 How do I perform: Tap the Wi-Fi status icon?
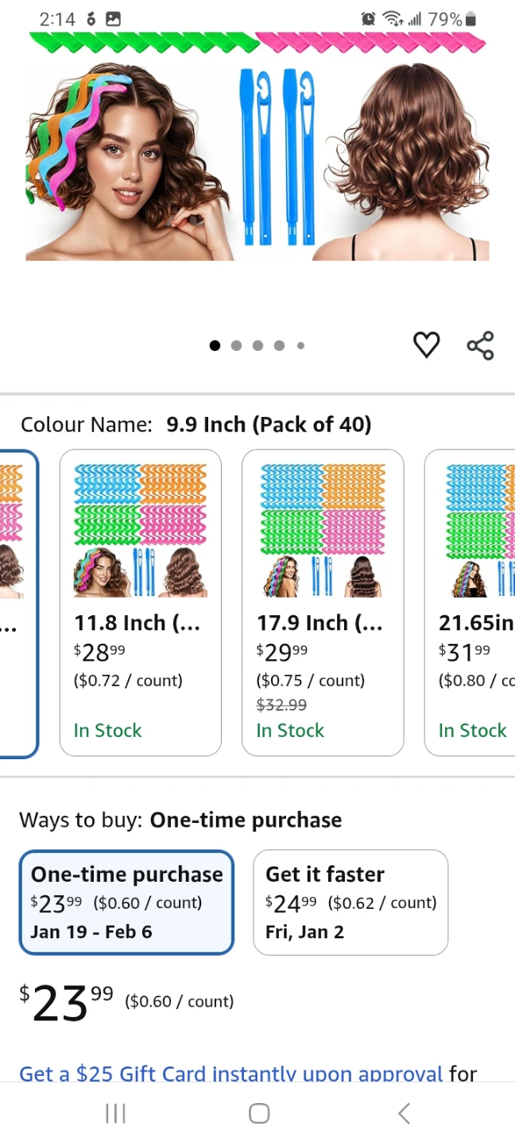coord(392,19)
